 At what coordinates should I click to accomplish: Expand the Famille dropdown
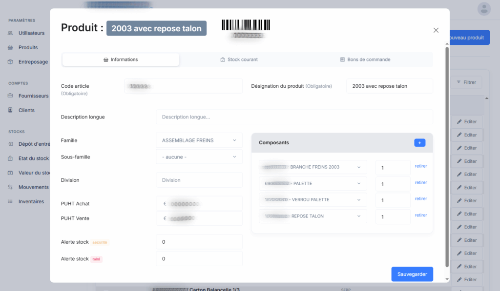[x=199, y=140]
